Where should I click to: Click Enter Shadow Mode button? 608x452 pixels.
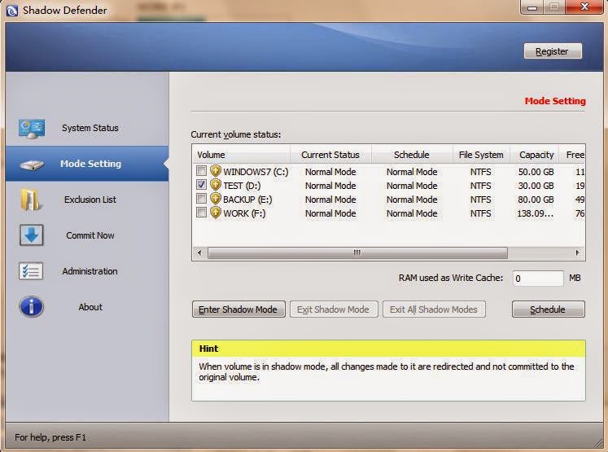pos(238,309)
